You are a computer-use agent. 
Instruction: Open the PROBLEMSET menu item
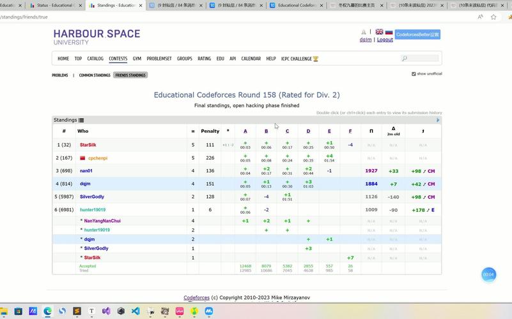coord(159,59)
